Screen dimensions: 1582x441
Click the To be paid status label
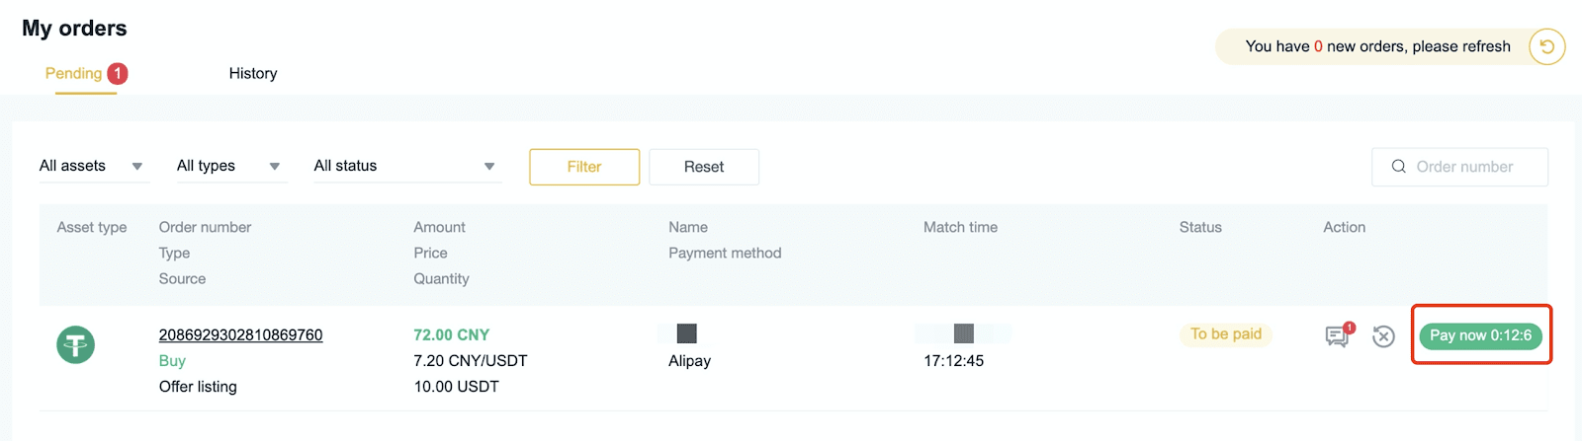1226,334
